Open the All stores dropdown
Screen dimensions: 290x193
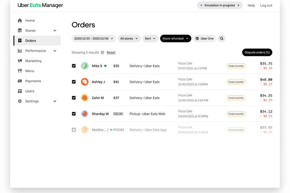[x=129, y=38]
